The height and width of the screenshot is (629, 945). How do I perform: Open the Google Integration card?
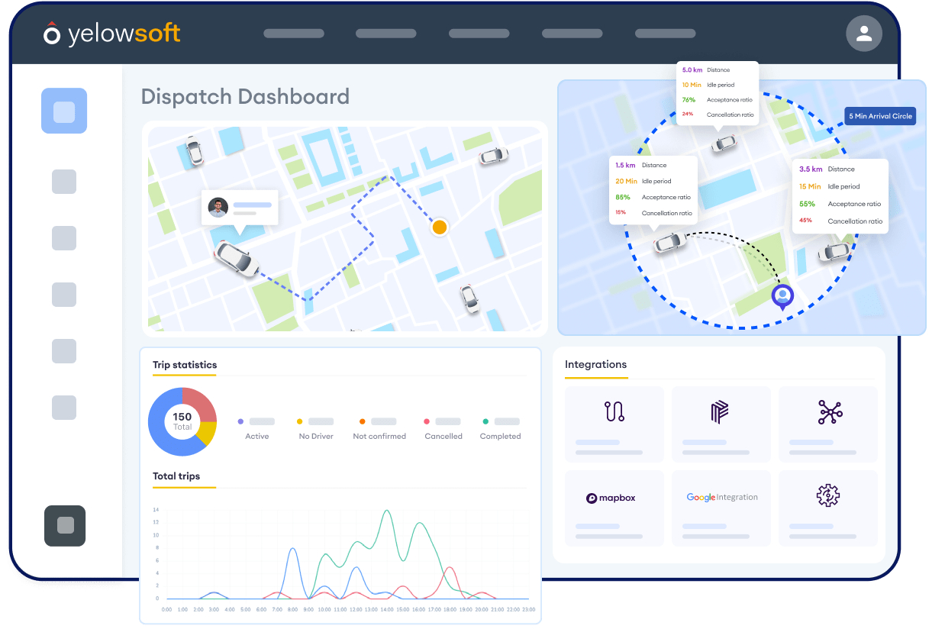[721, 497]
